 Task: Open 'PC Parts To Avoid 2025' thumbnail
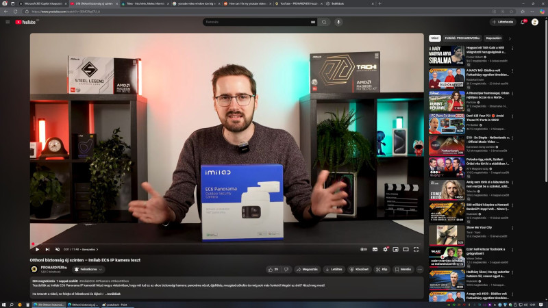point(447,124)
